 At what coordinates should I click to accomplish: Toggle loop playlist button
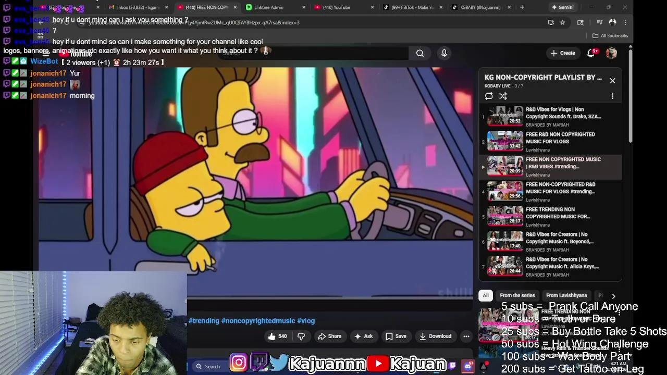point(489,96)
